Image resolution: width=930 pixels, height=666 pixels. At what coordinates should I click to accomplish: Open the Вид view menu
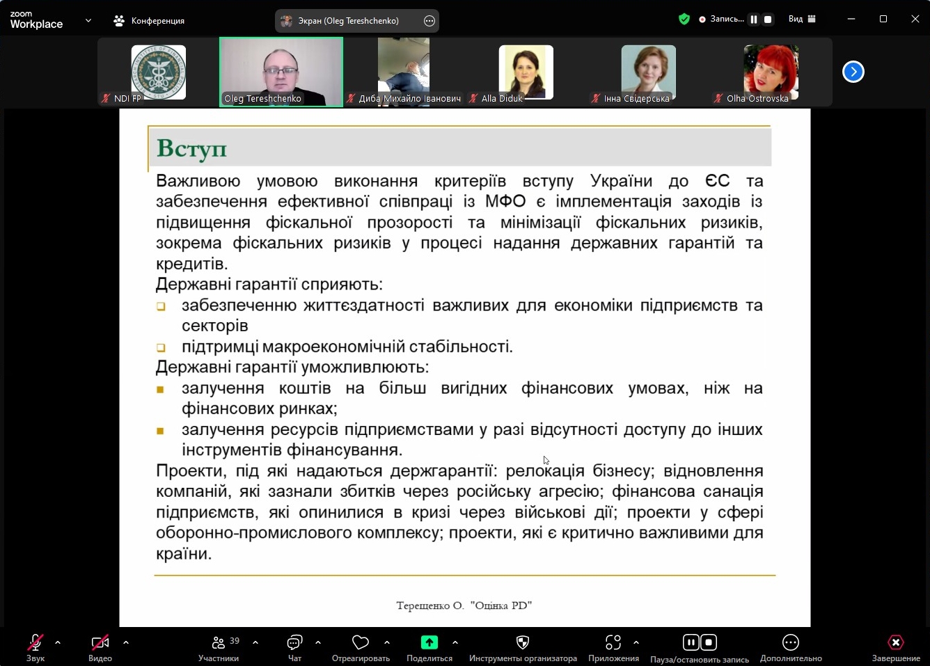pyautogui.click(x=802, y=19)
